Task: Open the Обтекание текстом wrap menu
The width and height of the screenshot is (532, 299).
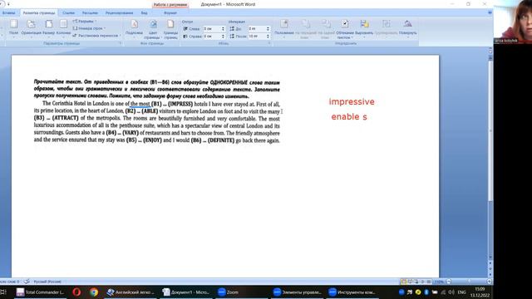Action: click(345, 29)
